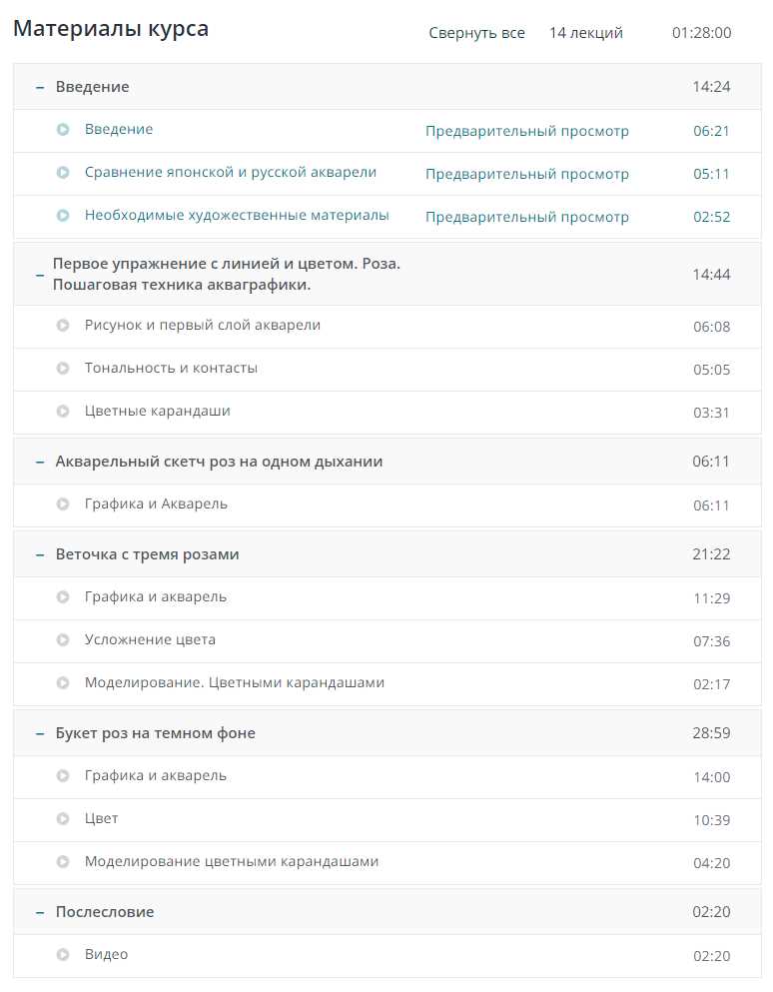Click play icon next to "Видео"
Viewport: 773px width, 992px height.
point(63,955)
